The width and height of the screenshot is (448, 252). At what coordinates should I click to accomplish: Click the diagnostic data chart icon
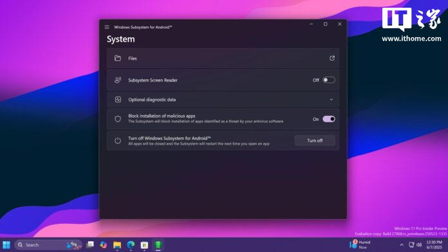118,99
